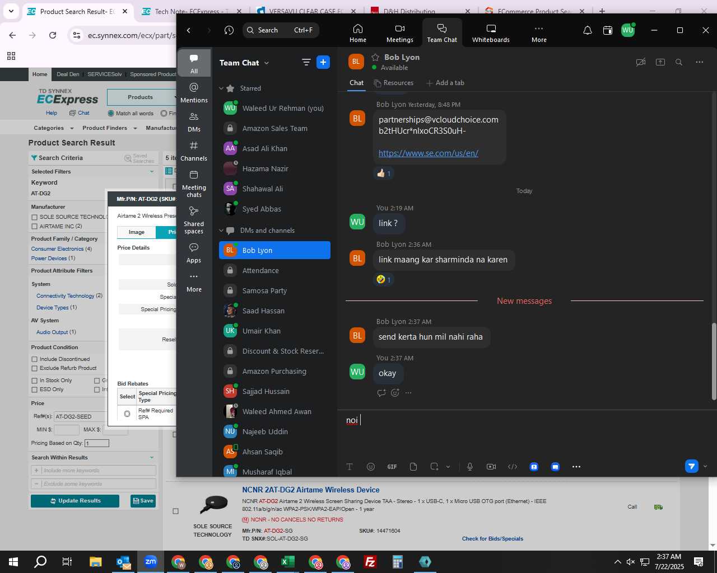717x573 pixels.
Task: Click chat scrollbar in Bob Lyon conversation
Action: (714, 361)
